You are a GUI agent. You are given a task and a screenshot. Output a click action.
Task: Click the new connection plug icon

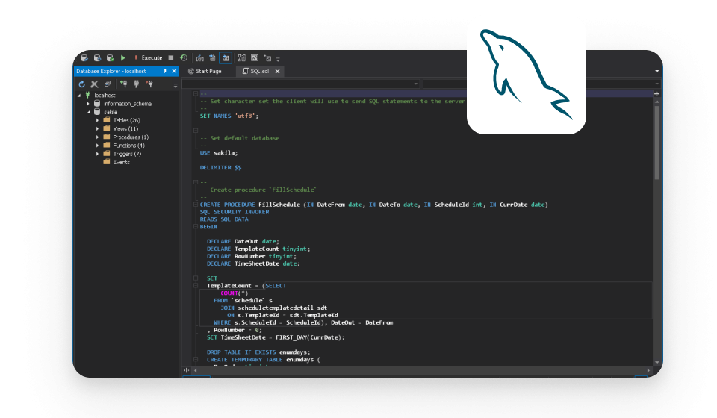pyautogui.click(x=124, y=84)
